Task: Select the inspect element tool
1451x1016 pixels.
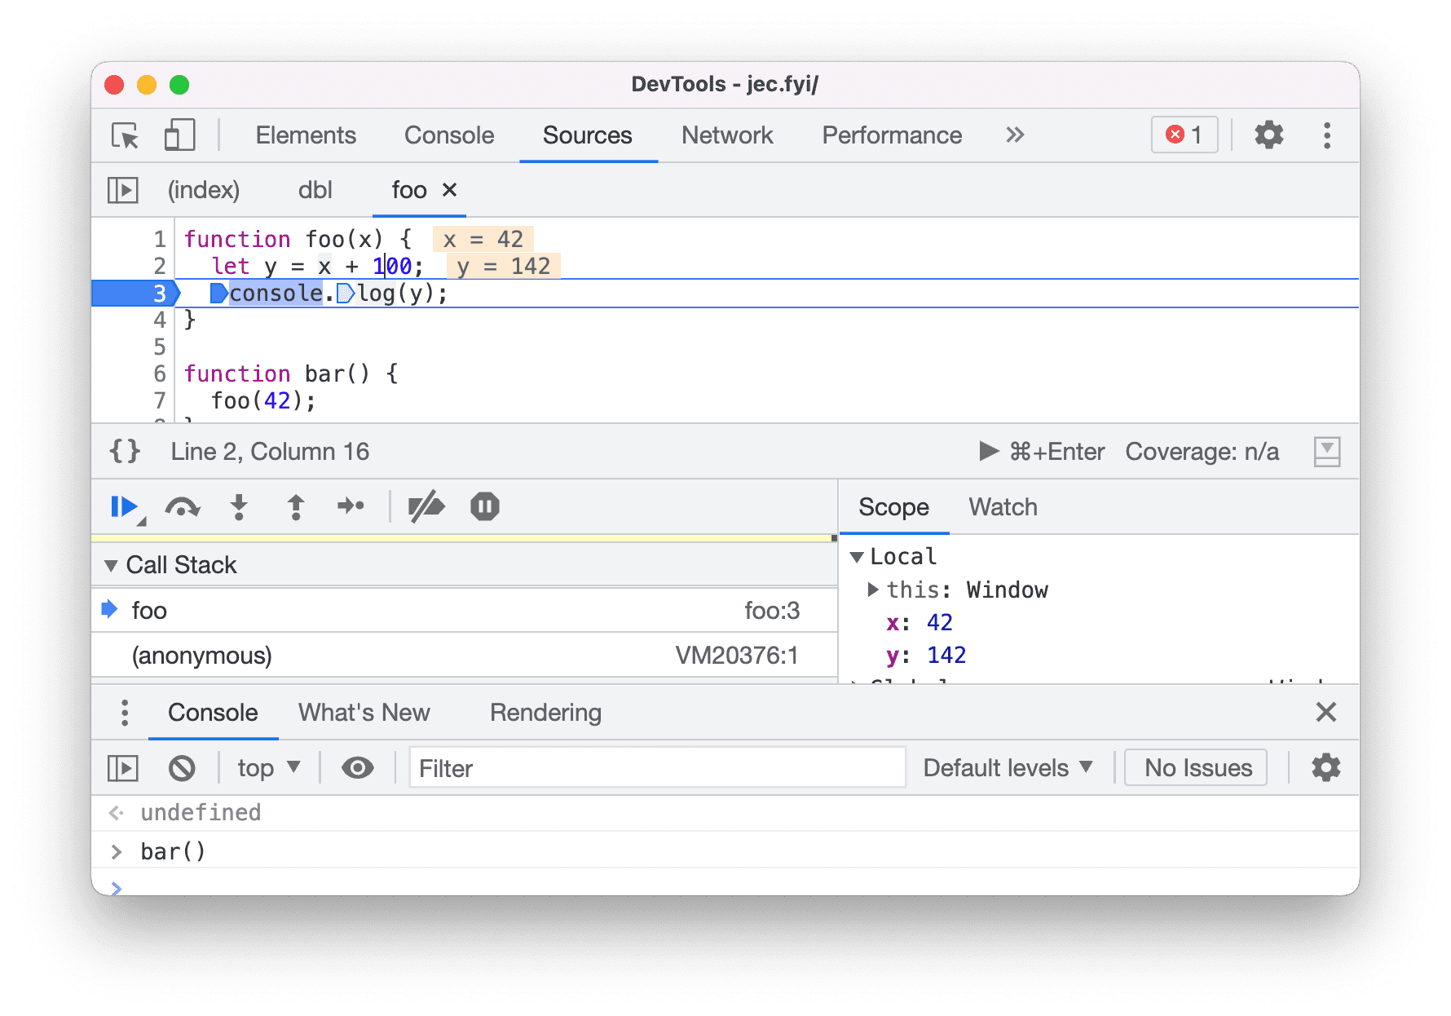Action: coord(124,135)
